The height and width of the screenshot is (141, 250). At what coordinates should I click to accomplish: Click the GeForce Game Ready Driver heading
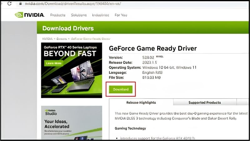[153, 48]
